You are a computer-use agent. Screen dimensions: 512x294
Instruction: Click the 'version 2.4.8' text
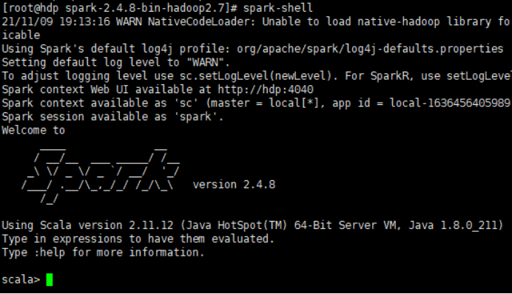pyautogui.click(x=234, y=185)
